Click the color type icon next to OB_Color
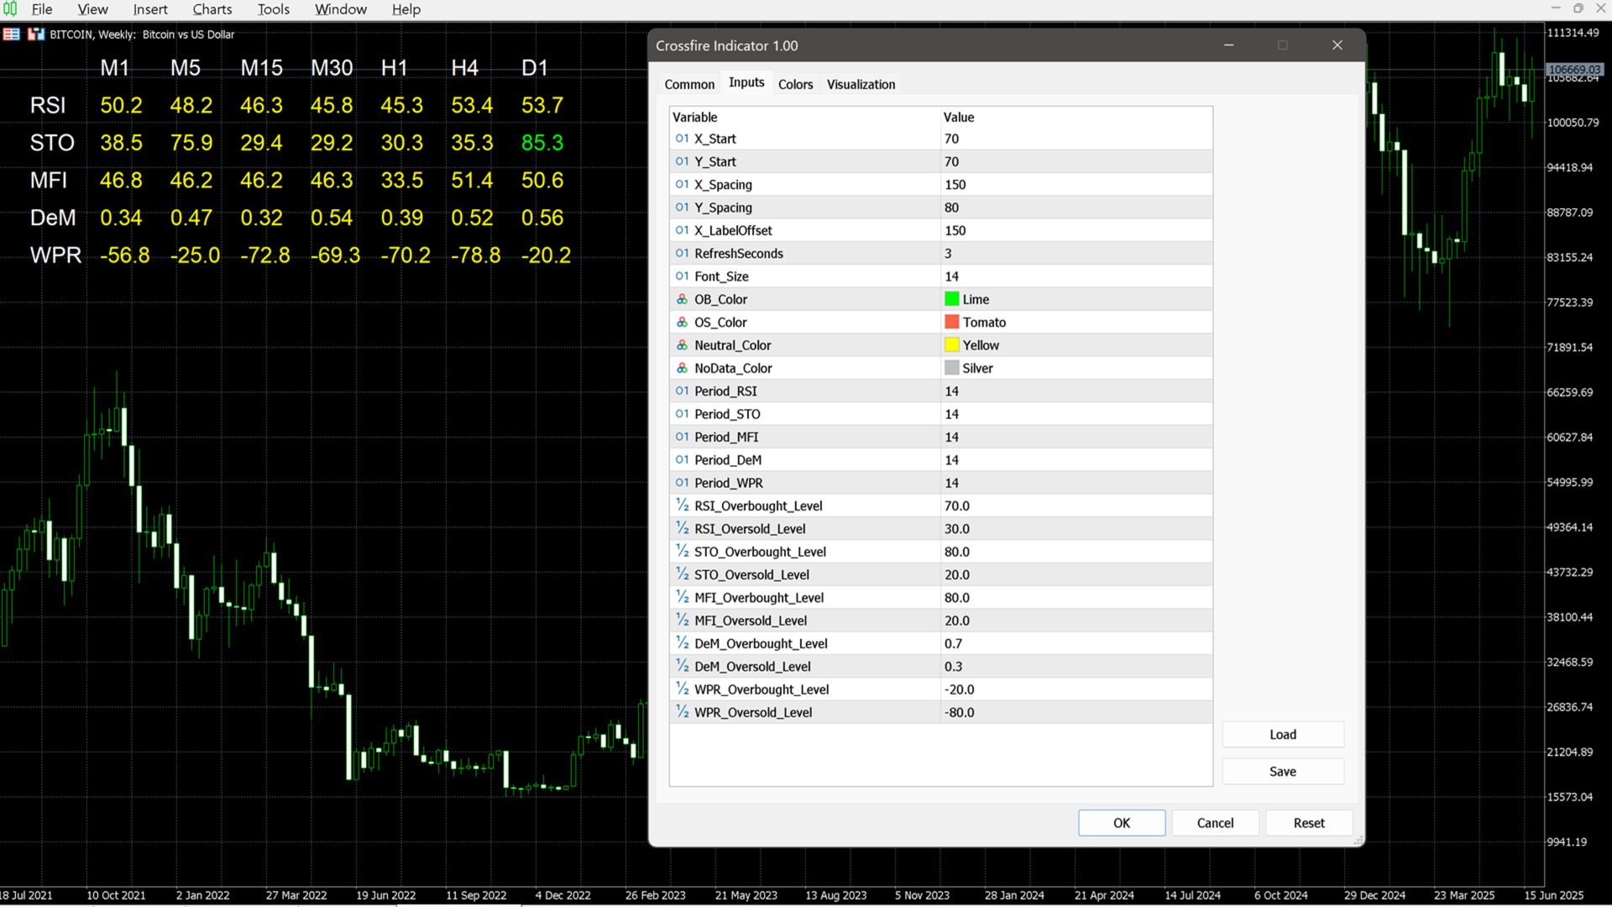 click(682, 299)
